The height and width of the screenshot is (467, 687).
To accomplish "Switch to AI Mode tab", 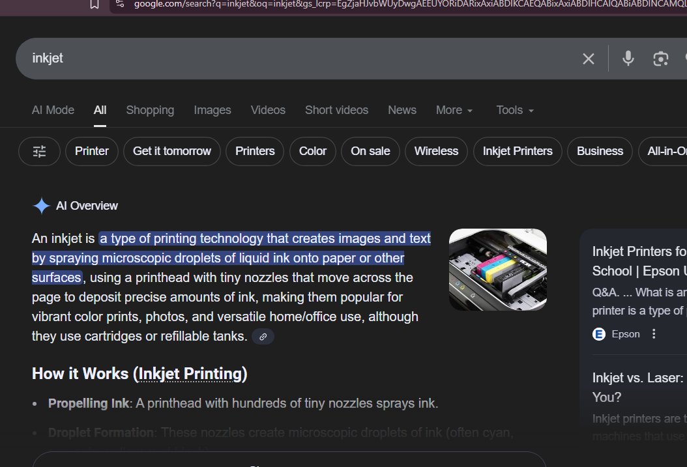I will coord(53,110).
